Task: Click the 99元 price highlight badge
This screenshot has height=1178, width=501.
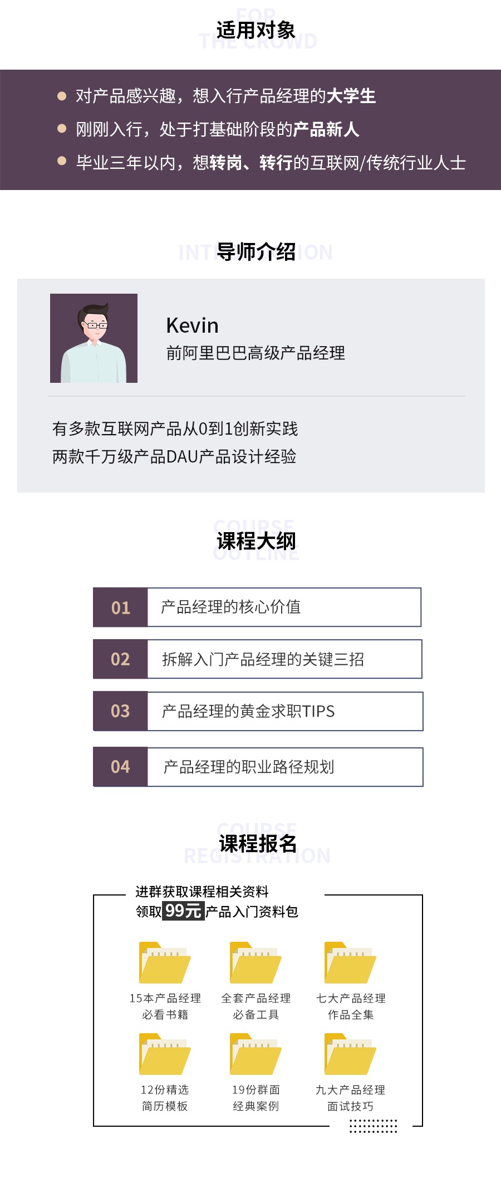Action: click(x=183, y=911)
